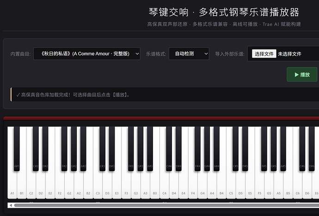Play the black key F#4

(x=197, y=149)
